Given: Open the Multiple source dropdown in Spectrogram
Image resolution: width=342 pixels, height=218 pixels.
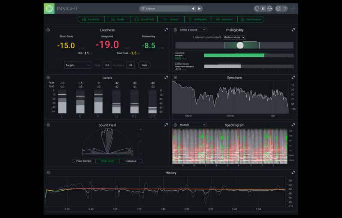Looking at the screenshot, I should (x=192, y=125).
